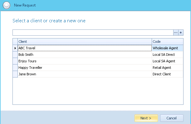Sort by the Code column header

(168, 42)
